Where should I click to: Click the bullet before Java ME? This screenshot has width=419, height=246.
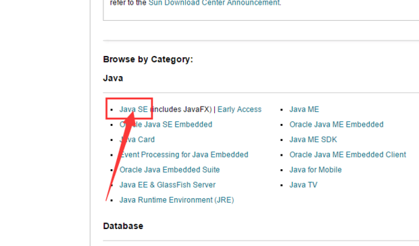[281, 110]
